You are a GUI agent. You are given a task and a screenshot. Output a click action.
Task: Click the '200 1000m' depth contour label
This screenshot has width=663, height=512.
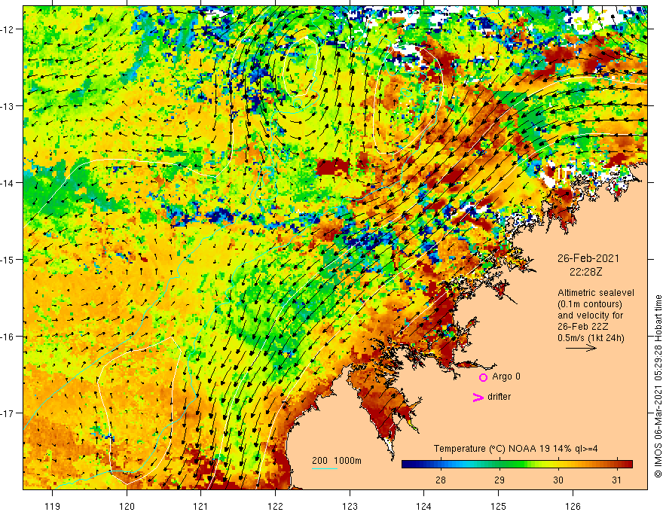tap(337, 461)
